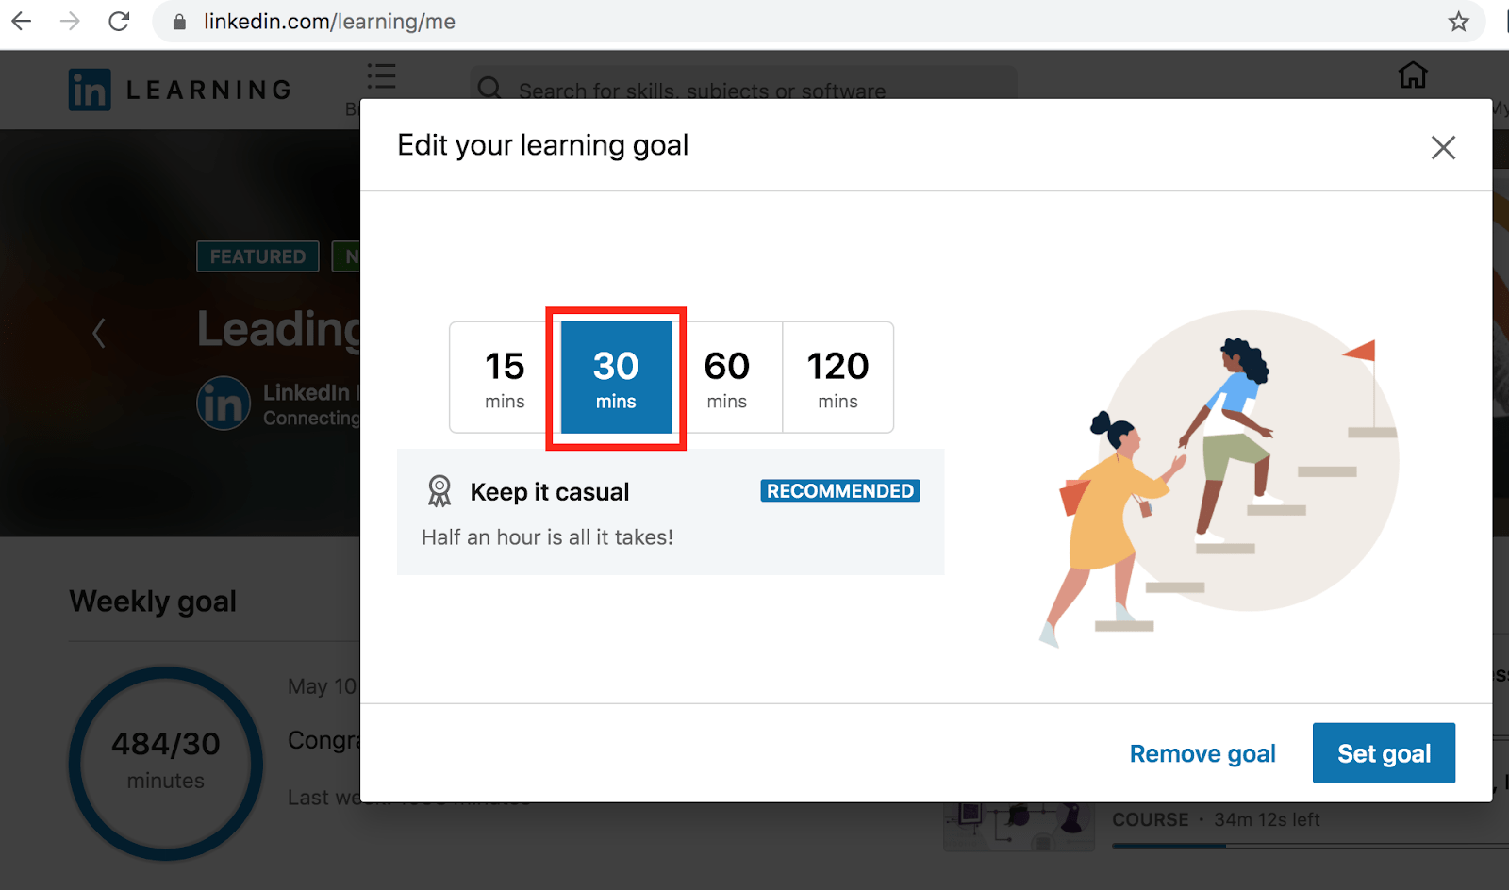The image size is (1509, 890).
Task: Select the 30 mins goal option
Action: (616, 377)
